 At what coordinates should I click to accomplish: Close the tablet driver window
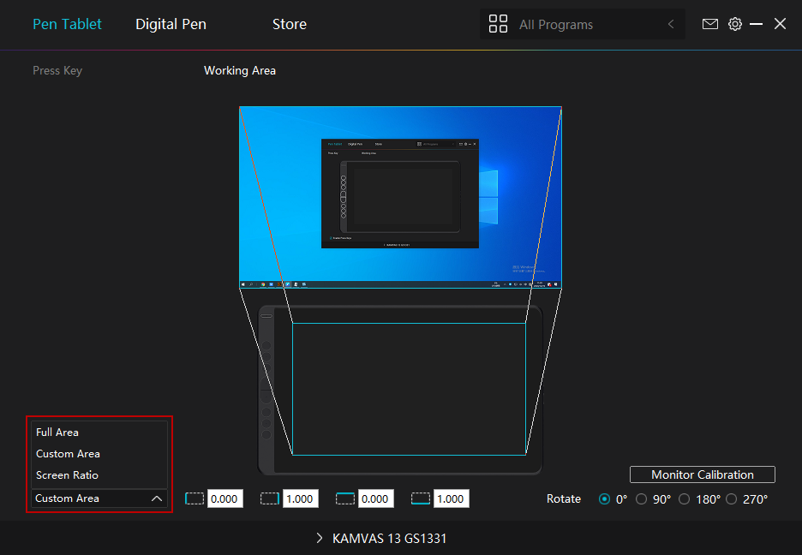click(x=780, y=24)
